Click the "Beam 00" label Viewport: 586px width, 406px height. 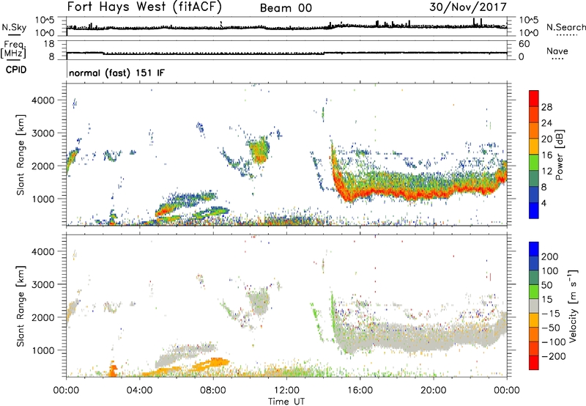(x=286, y=8)
